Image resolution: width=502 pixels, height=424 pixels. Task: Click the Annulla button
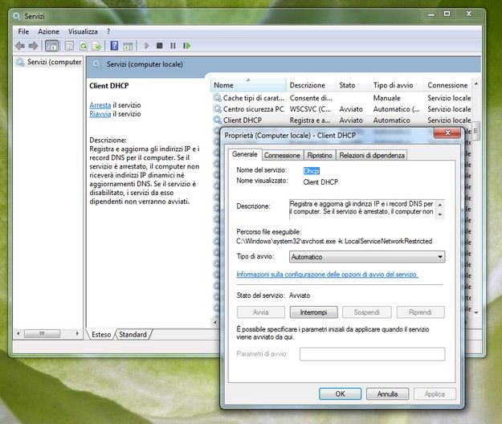point(387,394)
